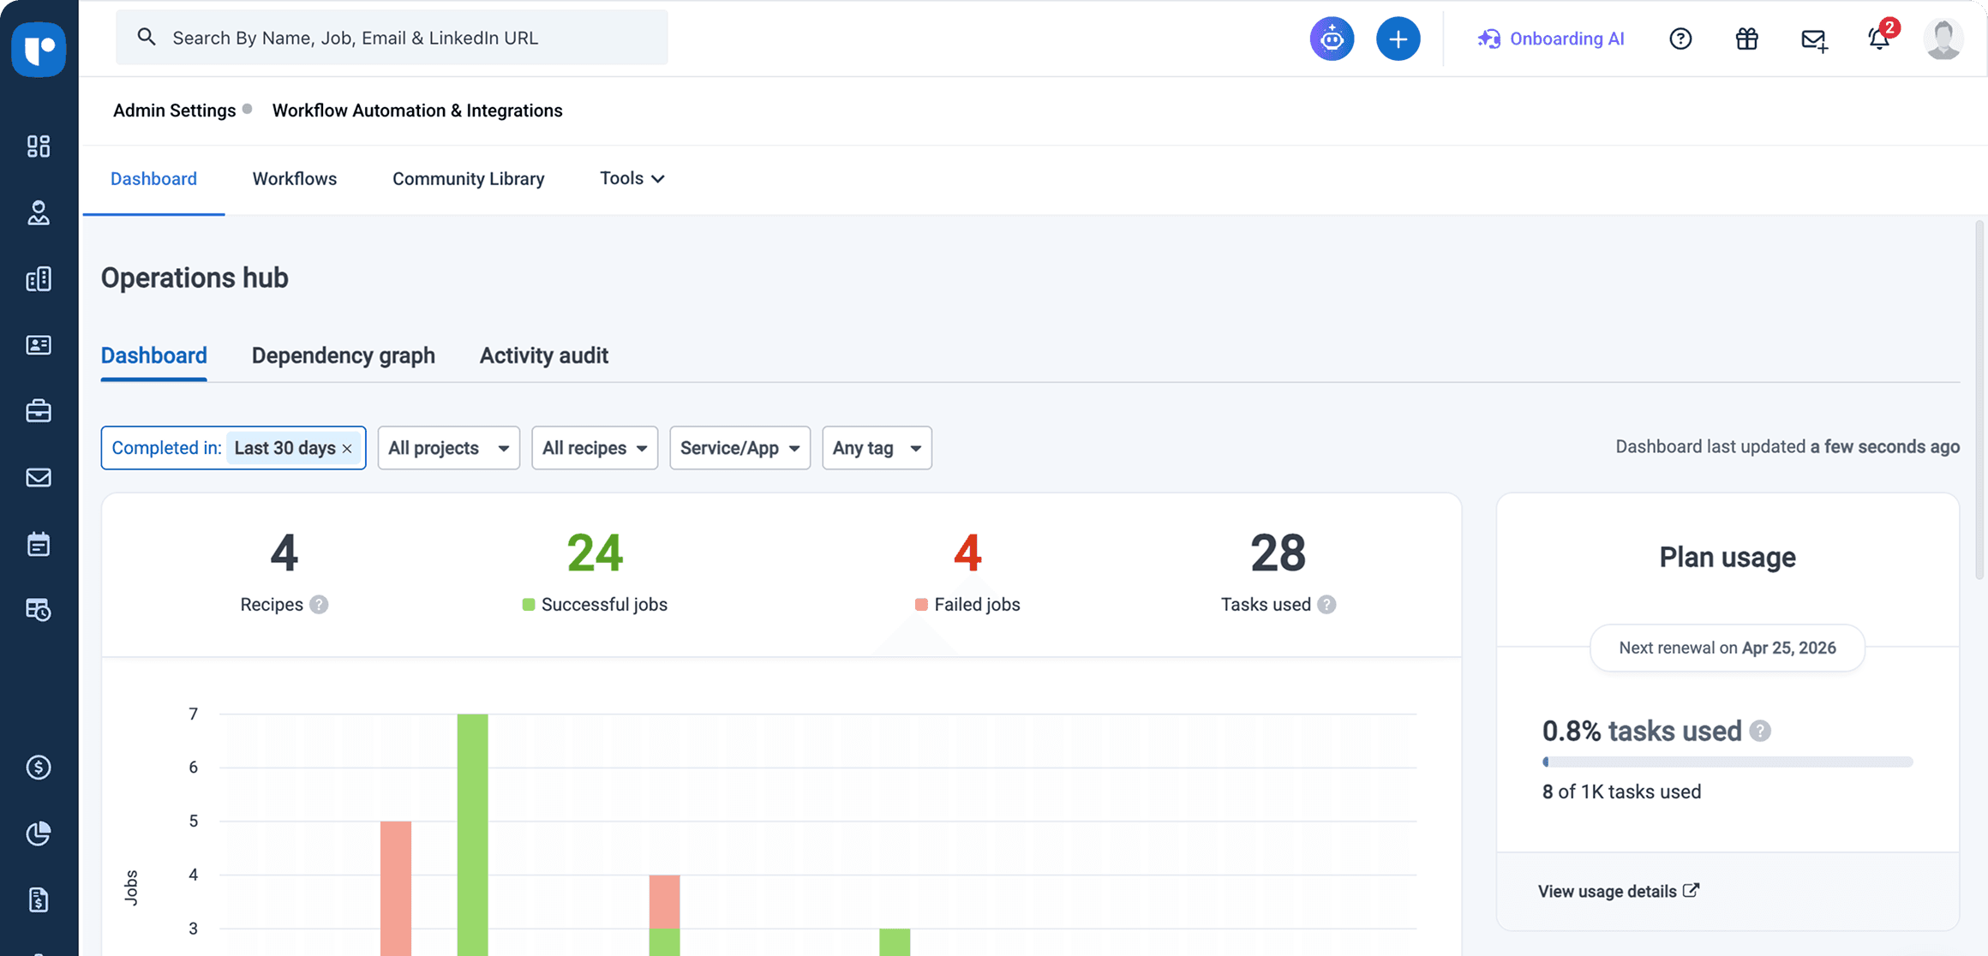Image resolution: width=1988 pixels, height=956 pixels.
Task: Click the help icon beside 0.8% tasks used
Action: tap(1760, 731)
